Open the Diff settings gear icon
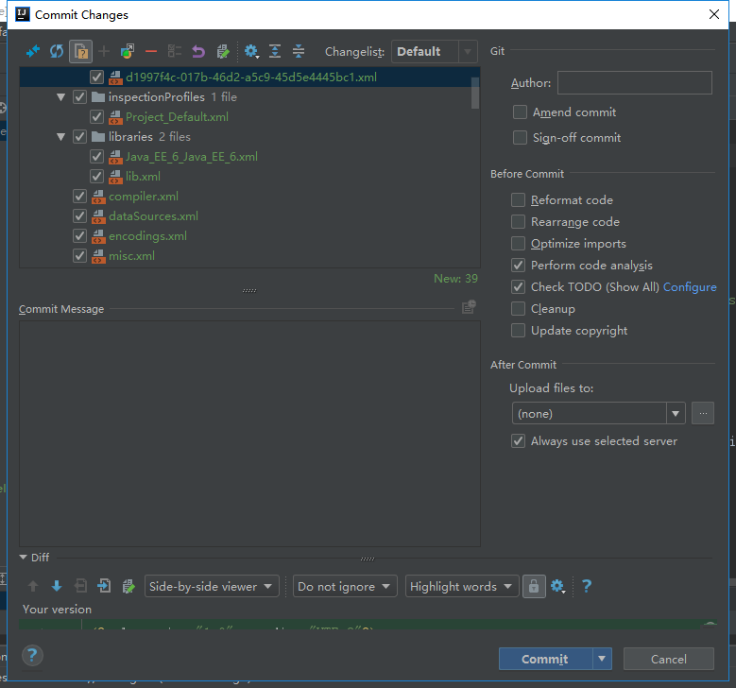 coord(557,586)
